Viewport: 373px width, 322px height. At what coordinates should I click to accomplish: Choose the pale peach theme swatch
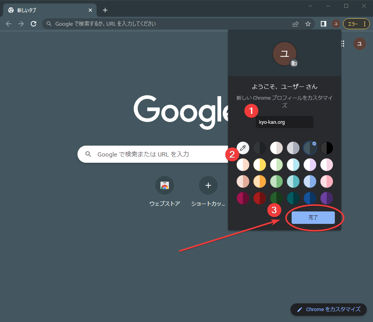tap(243, 165)
